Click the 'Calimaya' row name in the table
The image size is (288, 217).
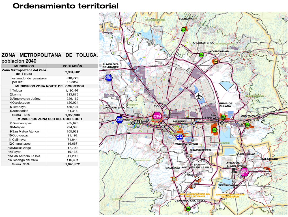pos(19,140)
